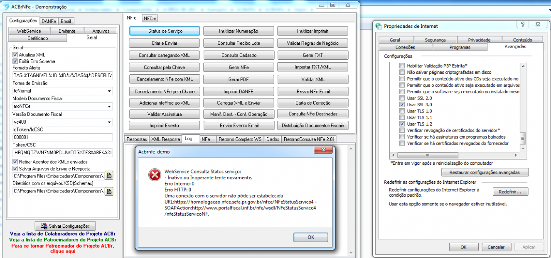
Task: Open Retorno Completo WS tab
Action: (x=239, y=139)
